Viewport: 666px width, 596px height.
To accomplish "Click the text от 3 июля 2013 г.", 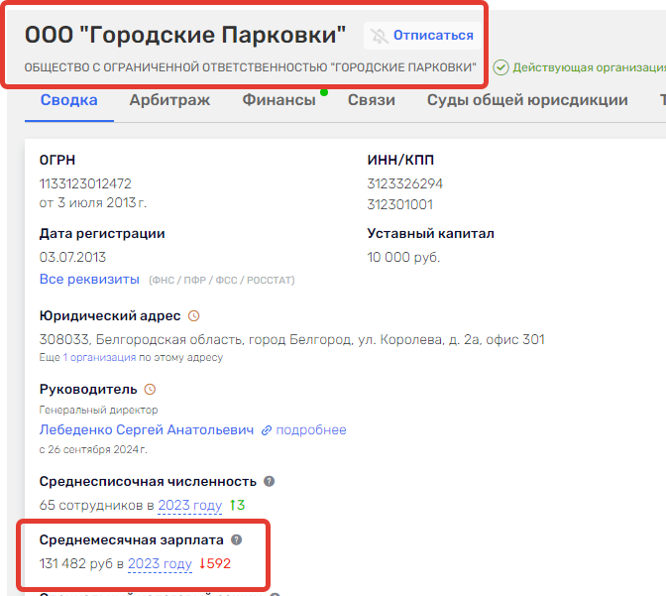I will pos(93,203).
